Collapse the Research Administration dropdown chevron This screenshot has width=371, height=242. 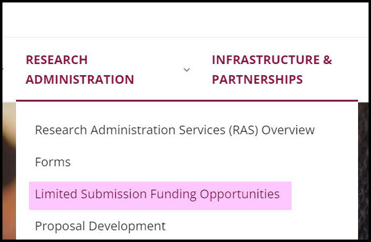click(187, 70)
